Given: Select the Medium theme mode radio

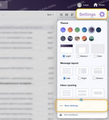Looking at the screenshot, I should coord(78,56).
